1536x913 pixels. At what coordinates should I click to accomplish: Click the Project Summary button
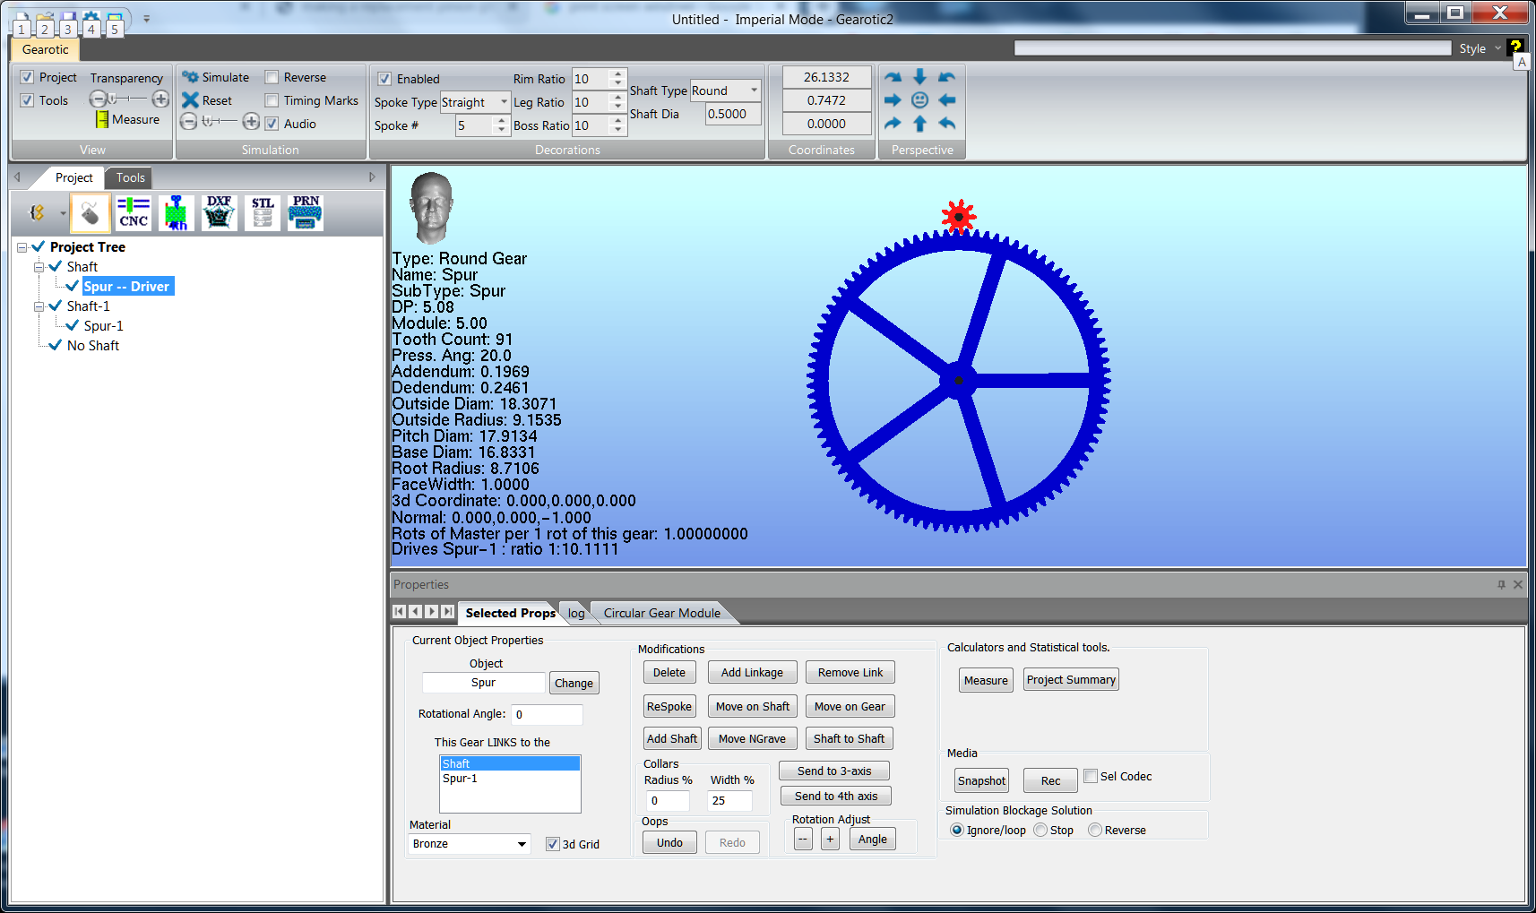tap(1071, 680)
